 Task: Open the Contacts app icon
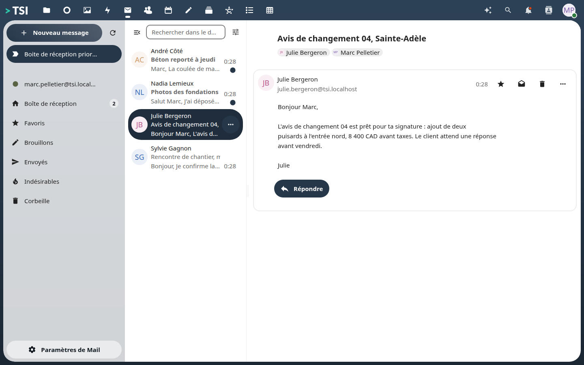148,10
